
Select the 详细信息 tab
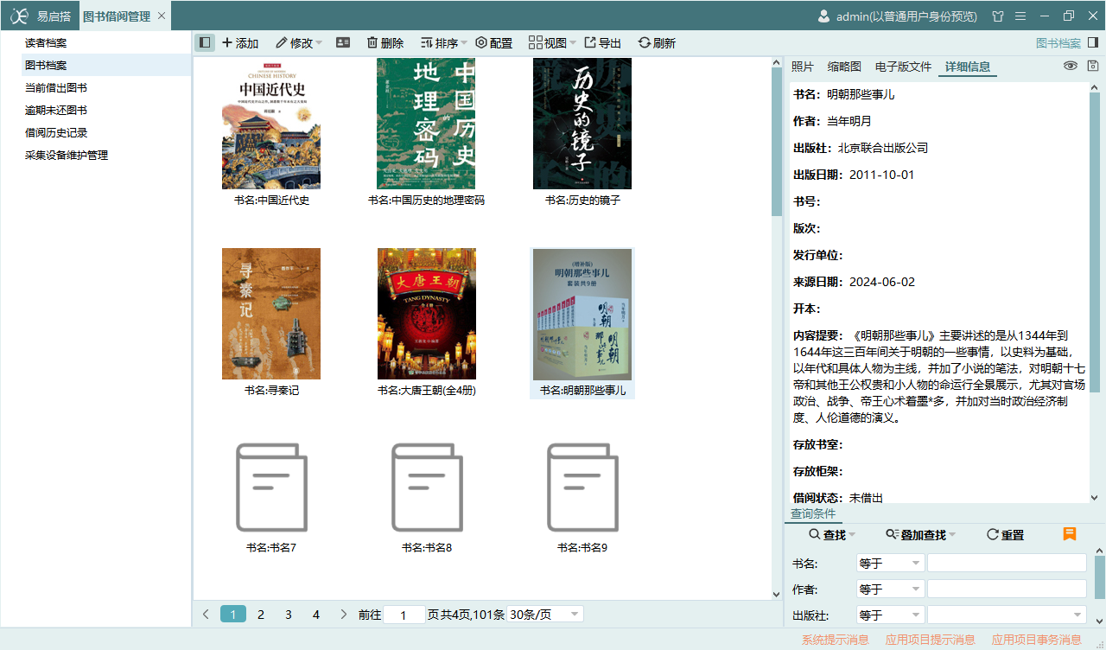[x=968, y=67]
